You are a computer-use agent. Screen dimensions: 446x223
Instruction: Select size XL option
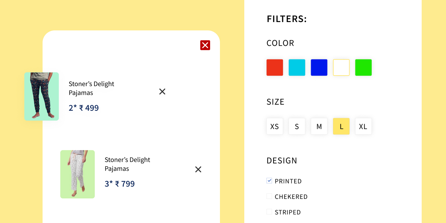(363, 126)
